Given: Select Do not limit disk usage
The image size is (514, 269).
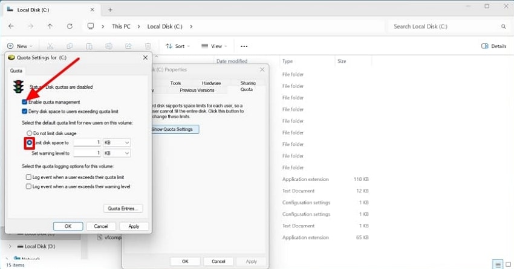Looking at the screenshot, I should [x=30, y=133].
